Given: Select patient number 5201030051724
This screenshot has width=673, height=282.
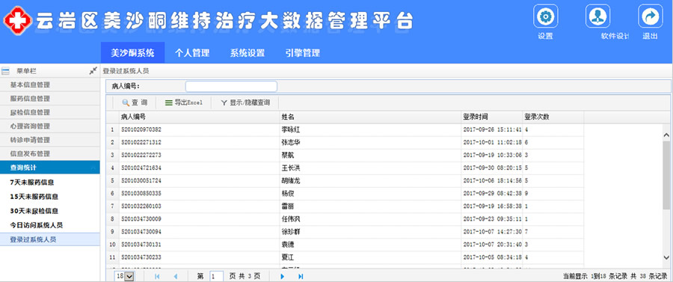Looking at the screenshot, I should click(141, 181).
